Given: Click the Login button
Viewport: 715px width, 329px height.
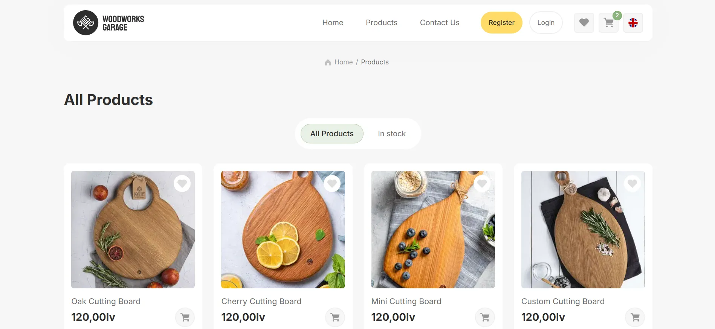Looking at the screenshot, I should click(x=545, y=23).
